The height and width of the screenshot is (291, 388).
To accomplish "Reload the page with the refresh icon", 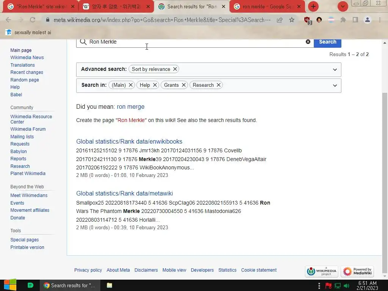I will [x=33, y=20].
